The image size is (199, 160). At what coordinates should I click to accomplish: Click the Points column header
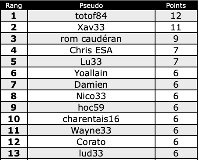tap(176, 6)
